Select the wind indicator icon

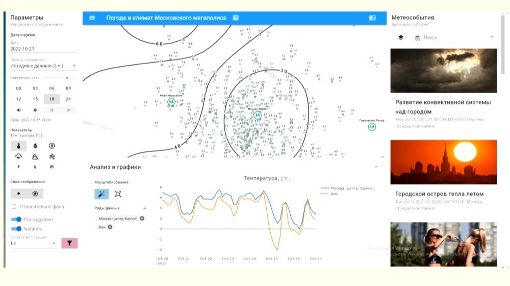click(52, 157)
